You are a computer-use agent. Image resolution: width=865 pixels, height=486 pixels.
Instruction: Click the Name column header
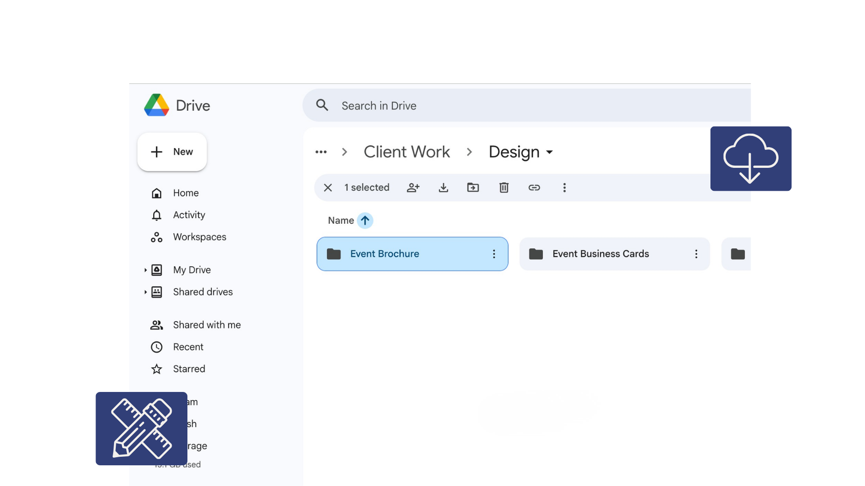click(341, 220)
